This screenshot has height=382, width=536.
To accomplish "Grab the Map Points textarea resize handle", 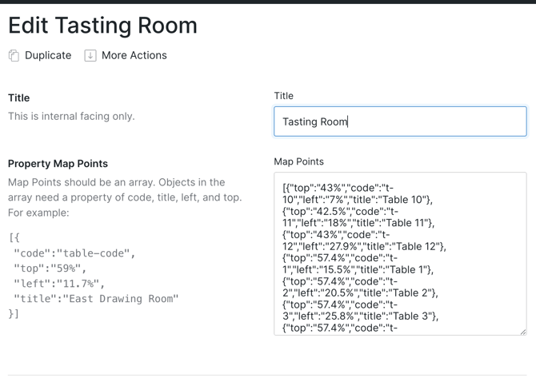I will pyautogui.click(x=522, y=331).
